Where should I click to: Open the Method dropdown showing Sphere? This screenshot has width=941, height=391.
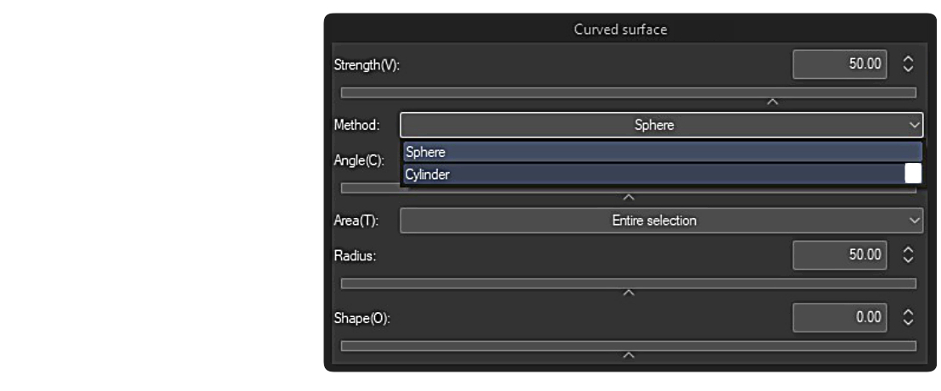pyautogui.click(x=661, y=126)
